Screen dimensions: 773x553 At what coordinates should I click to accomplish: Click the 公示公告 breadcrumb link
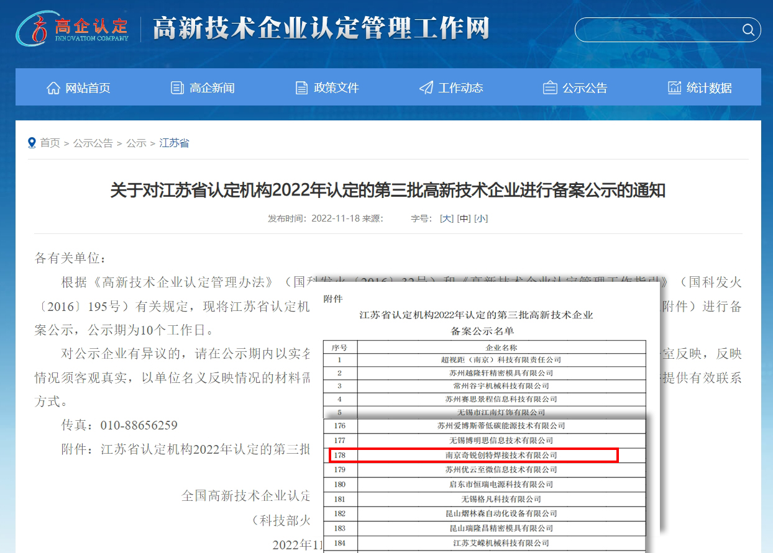coord(93,143)
